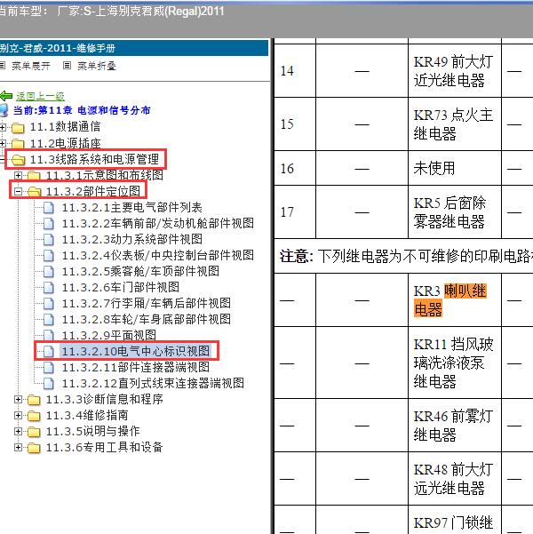Click the KR11 挡风玻璃洗涤液泵继电器 cell

point(455,363)
